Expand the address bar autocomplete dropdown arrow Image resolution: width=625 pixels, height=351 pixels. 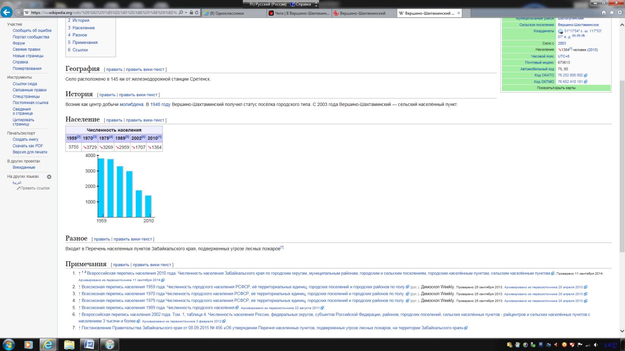coord(186,12)
